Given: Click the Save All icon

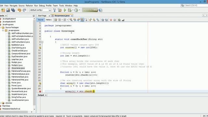Looking at the screenshot, I should pyautogui.click(x=13, y=10).
